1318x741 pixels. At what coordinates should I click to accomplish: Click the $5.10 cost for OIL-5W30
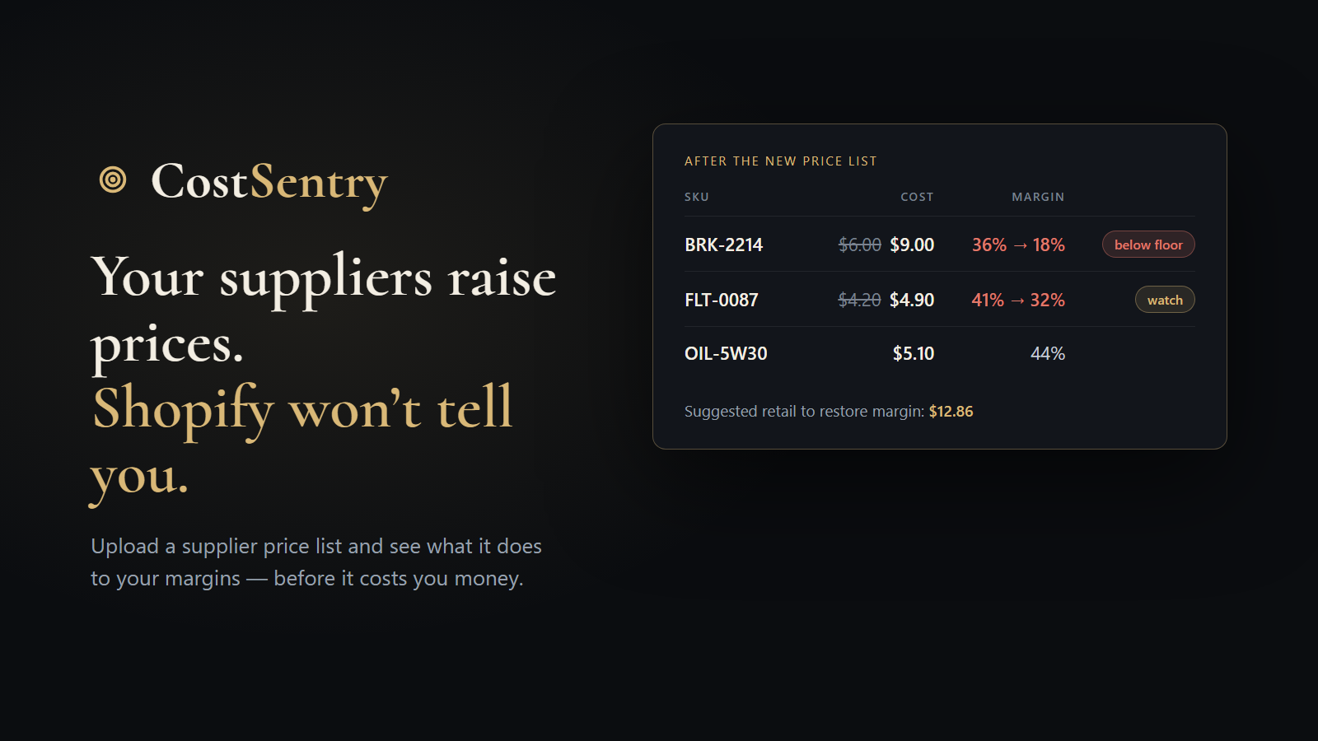914,353
